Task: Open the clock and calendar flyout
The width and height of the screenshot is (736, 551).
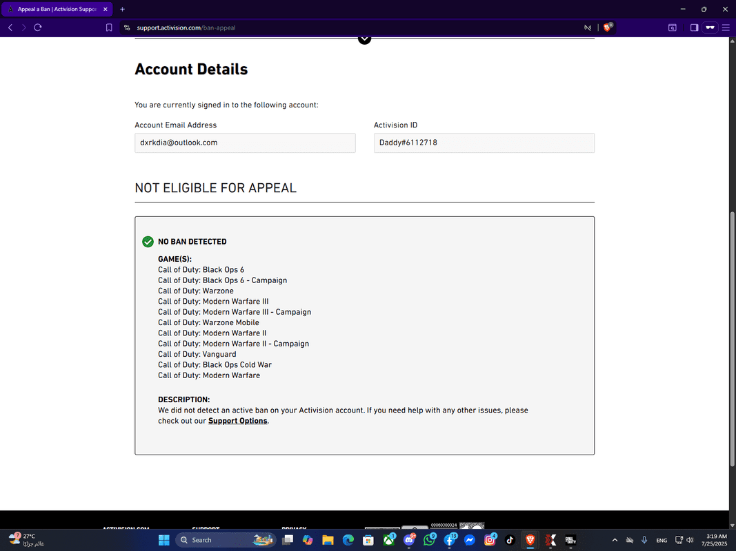Action: click(x=715, y=540)
